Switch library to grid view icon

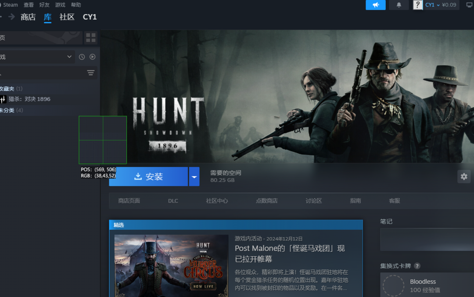[90, 38]
